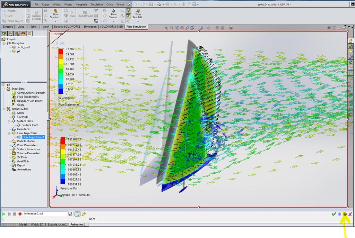The width and height of the screenshot is (355, 238).
Task: Click the yellow-green round icon near checkmark
Action: [345, 214]
